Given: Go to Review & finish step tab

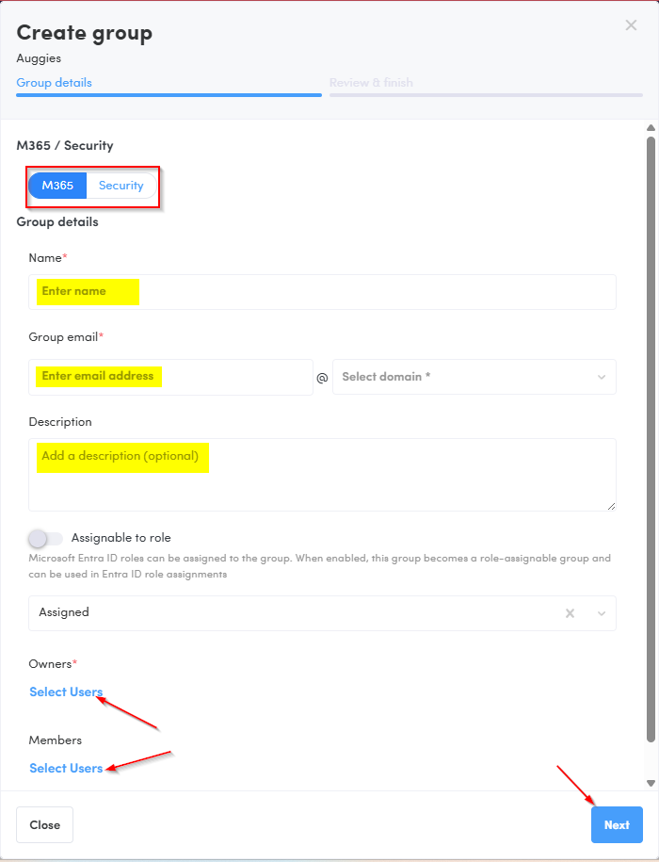Looking at the screenshot, I should [x=371, y=83].
